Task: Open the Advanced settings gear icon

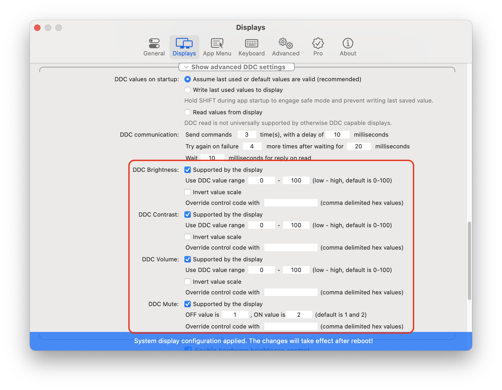Action: point(285,47)
